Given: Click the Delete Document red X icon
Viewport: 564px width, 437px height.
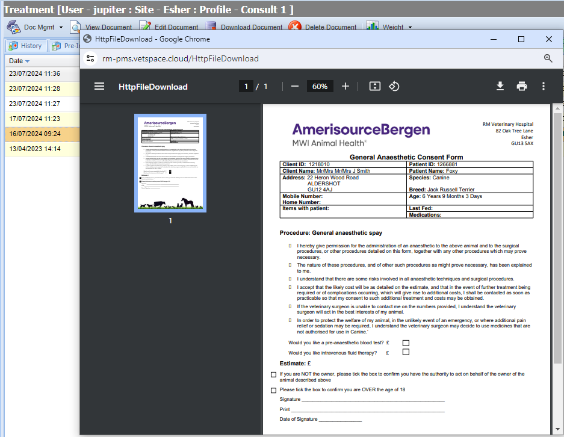Looking at the screenshot, I should [x=294, y=26].
